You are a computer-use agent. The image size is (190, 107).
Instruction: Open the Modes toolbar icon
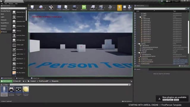tap(51, 7)
